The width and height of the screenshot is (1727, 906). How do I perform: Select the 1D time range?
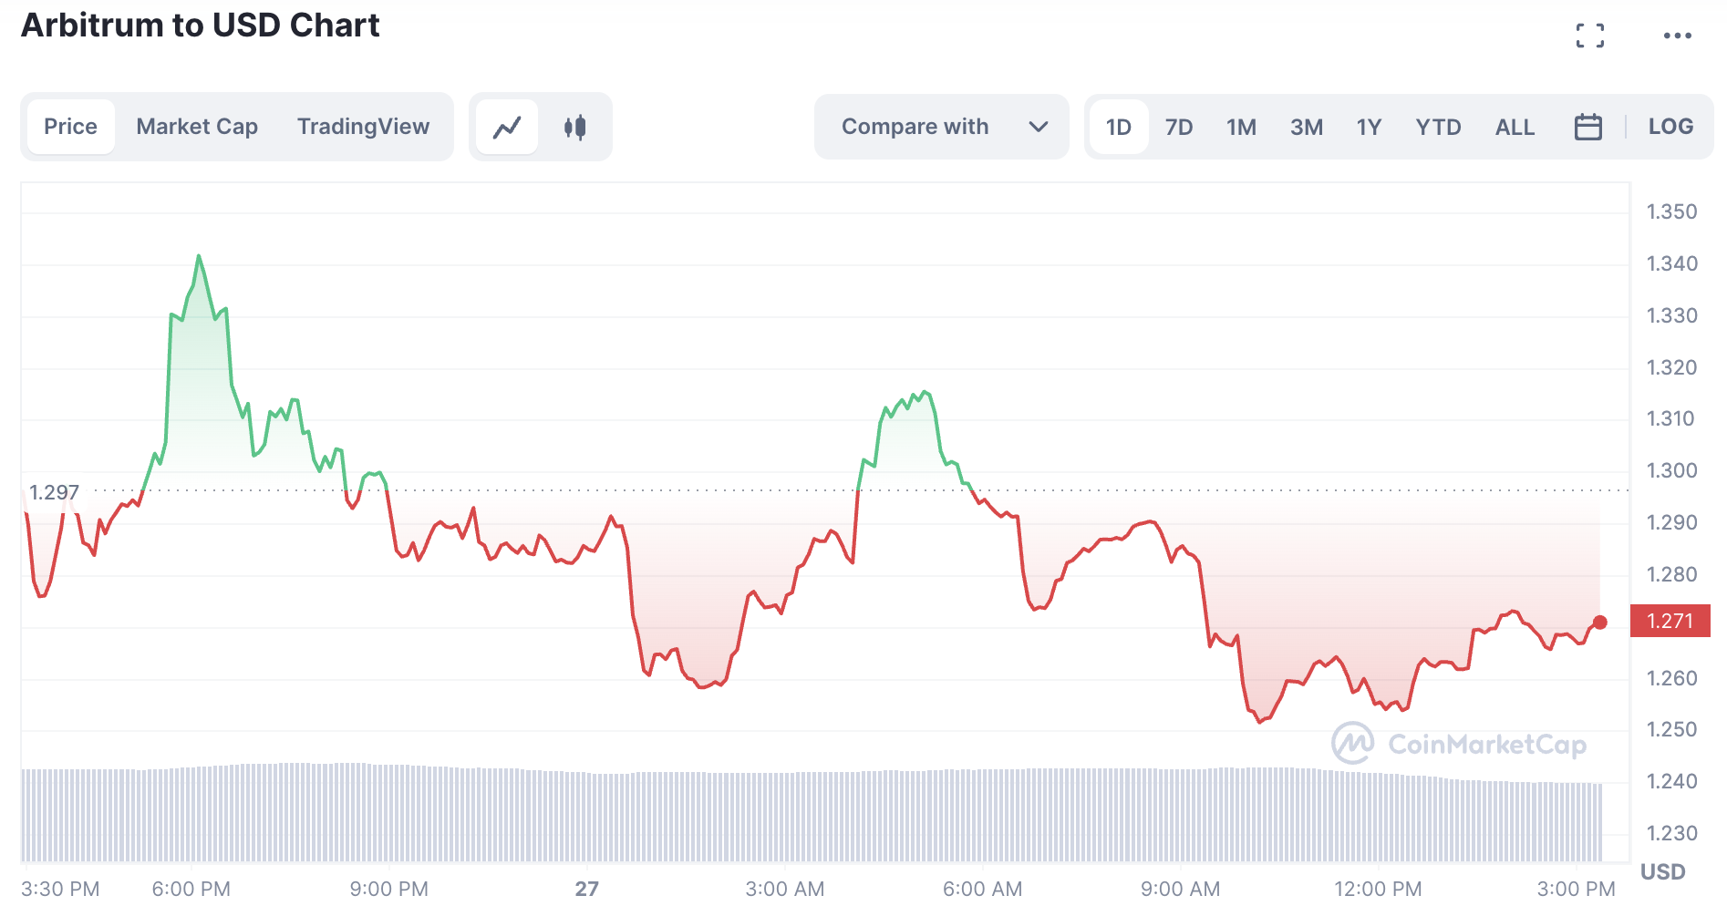(x=1118, y=127)
